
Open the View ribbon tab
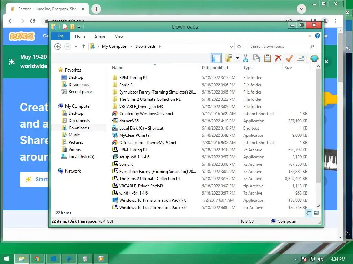(119, 36)
